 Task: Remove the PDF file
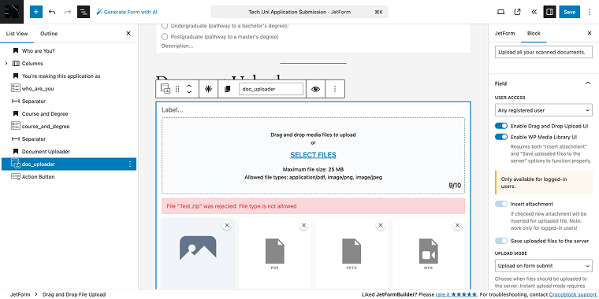[303, 225]
